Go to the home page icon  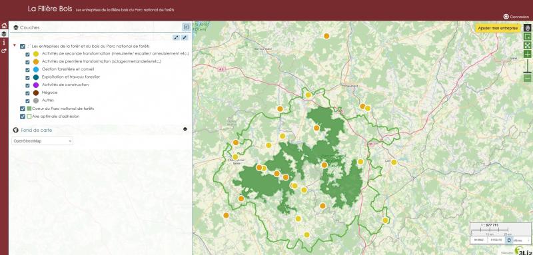(4, 26)
